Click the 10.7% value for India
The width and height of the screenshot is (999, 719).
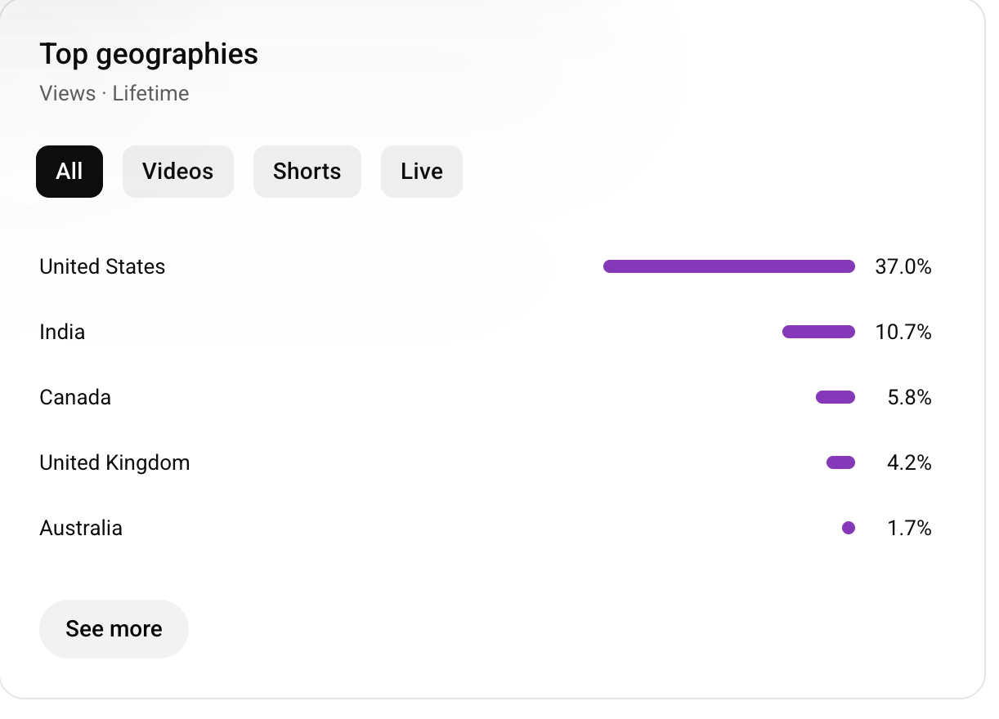[x=903, y=333]
